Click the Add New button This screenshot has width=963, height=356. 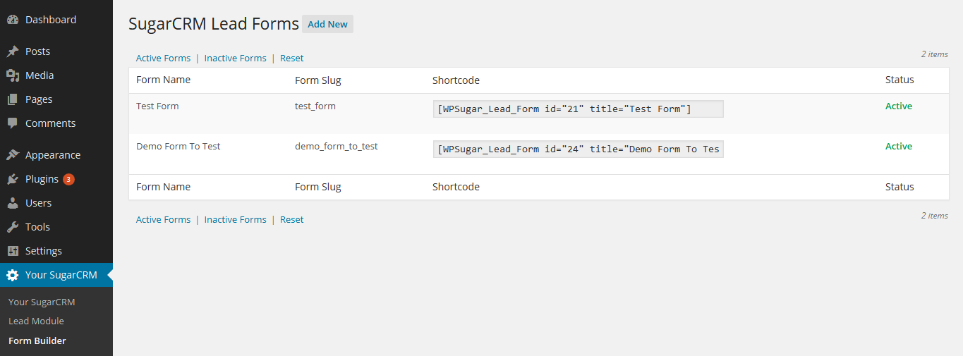click(327, 24)
